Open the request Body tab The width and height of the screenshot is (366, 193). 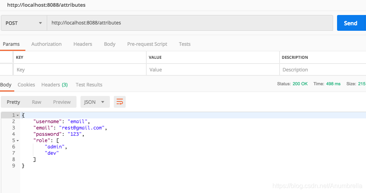110,44
